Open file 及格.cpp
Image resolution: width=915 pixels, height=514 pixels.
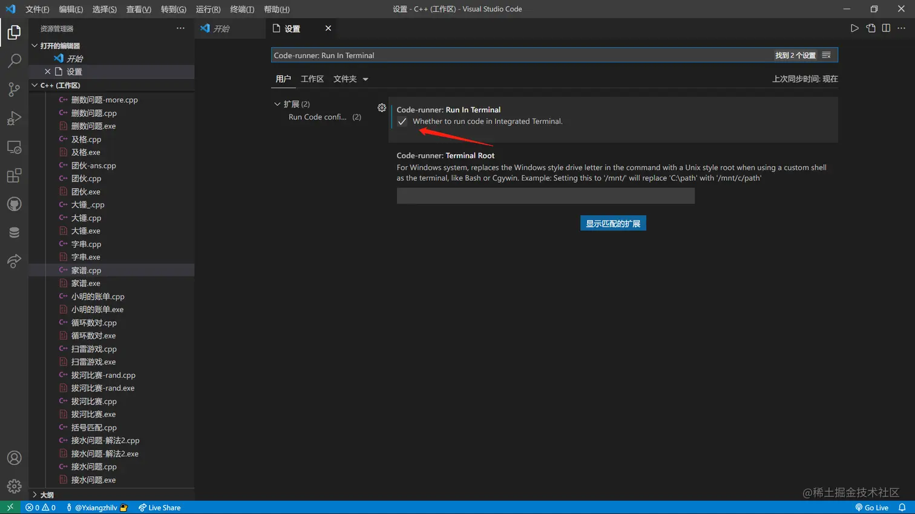click(112, 139)
